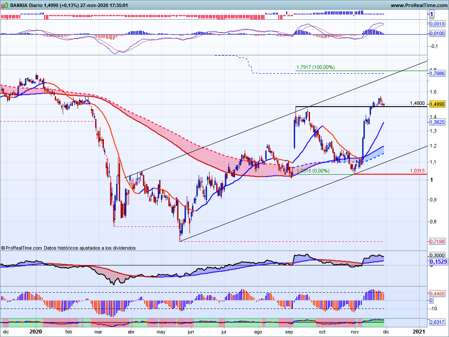The height and width of the screenshot is (337, 449).
Task: Click the candlestick chart icon in title bar
Action: click(4, 5)
